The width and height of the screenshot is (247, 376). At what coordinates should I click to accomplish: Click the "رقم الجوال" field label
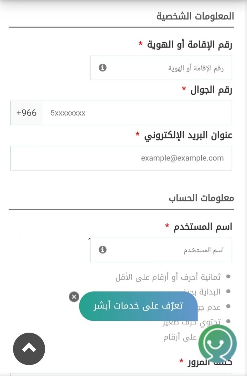(x=211, y=90)
